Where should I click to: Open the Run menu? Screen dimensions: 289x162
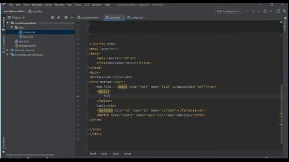click(x=70, y=5)
